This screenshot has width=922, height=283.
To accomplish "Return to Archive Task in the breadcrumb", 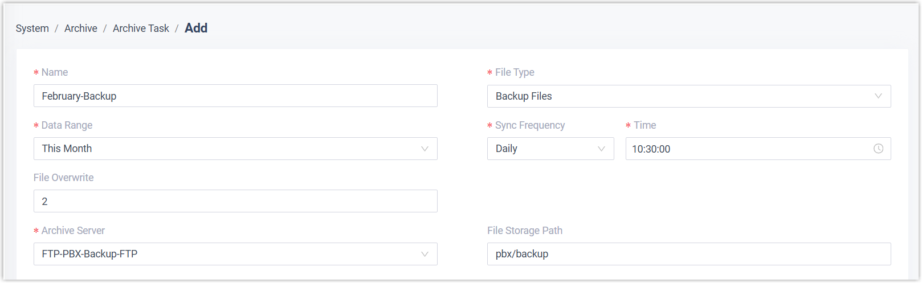I will click(x=141, y=28).
